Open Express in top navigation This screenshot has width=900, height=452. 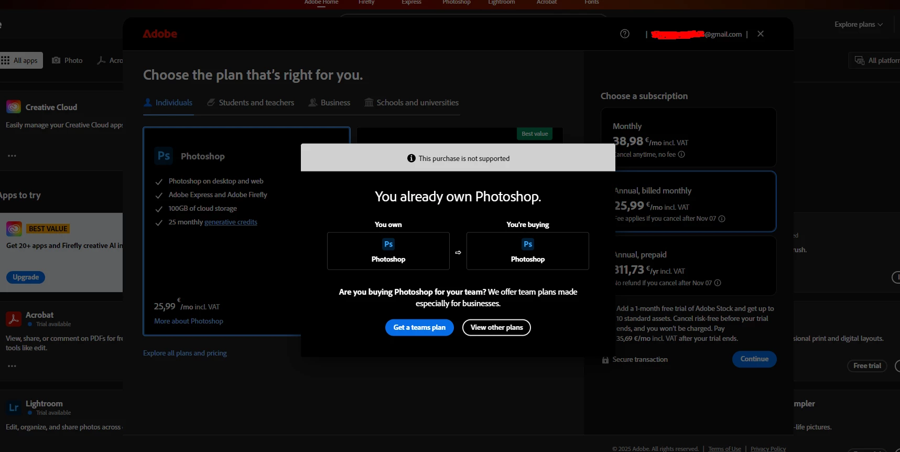tap(411, 3)
